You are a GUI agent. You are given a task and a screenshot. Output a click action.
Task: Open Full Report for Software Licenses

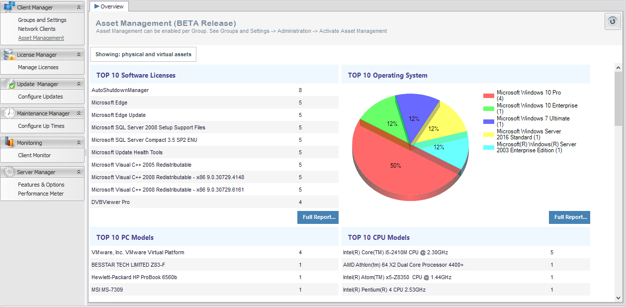tap(318, 217)
